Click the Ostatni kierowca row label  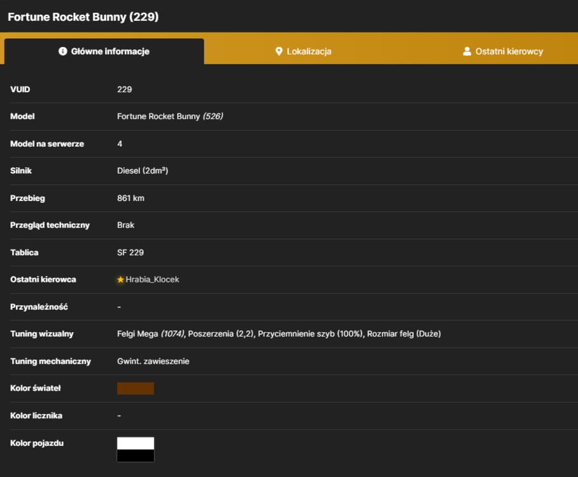click(x=43, y=280)
